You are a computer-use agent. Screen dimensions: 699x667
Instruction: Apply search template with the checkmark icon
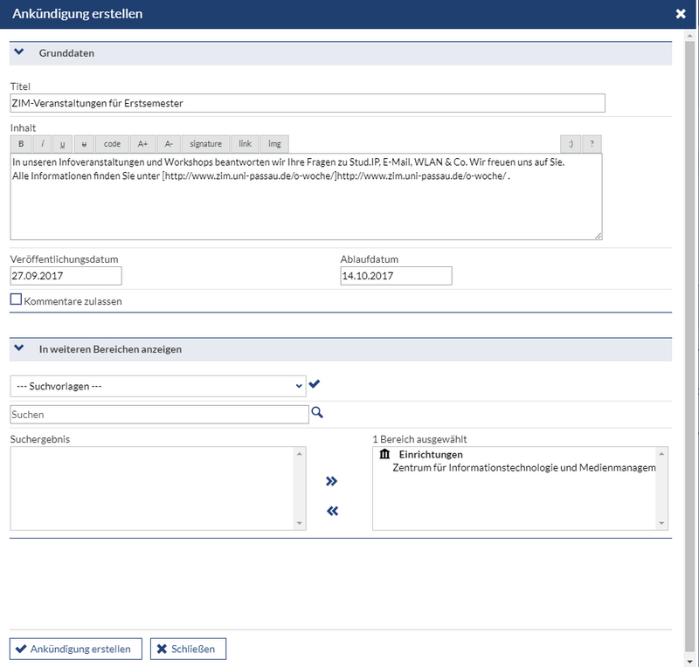315,383
